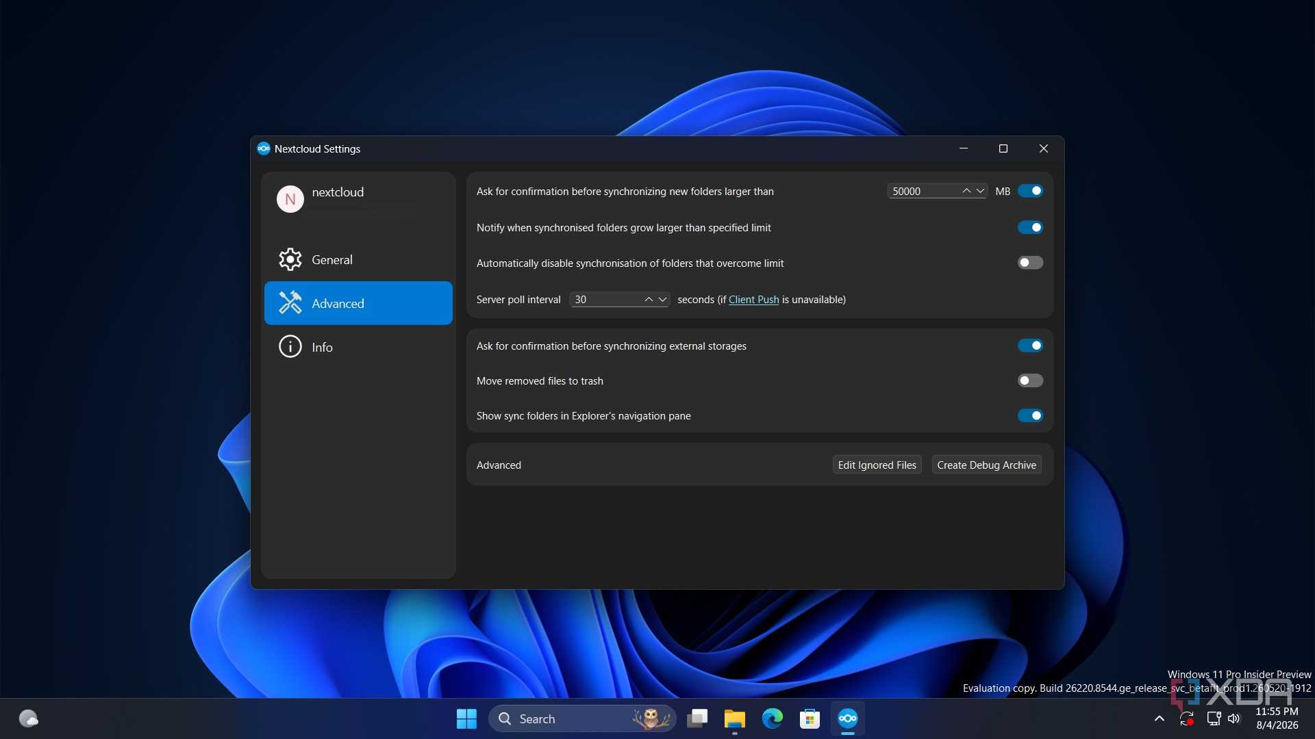This screenshot has height=739, width=1315.
Task: Open the Client Push link
Action: click(753, 300)
